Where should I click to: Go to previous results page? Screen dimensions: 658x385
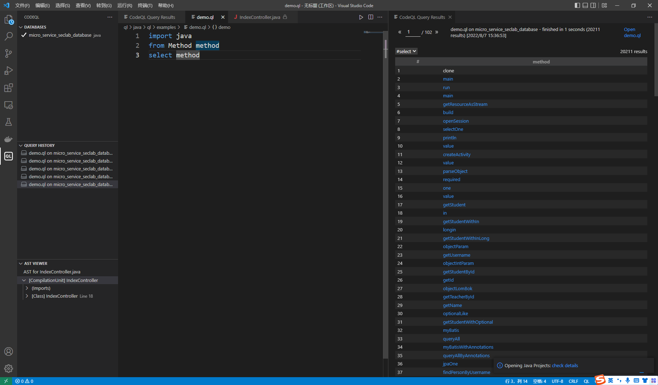(x=400, y=32)
